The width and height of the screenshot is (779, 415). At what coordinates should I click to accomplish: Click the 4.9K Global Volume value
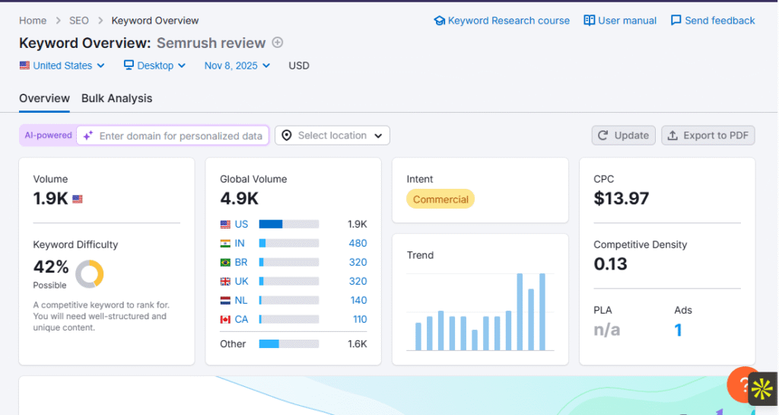pyautogui.click(x=239, y=198)
